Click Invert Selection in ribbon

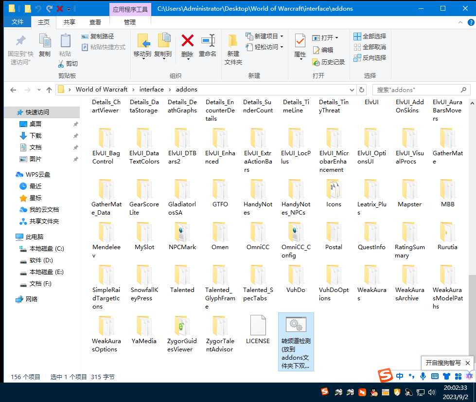click(370, 57)
